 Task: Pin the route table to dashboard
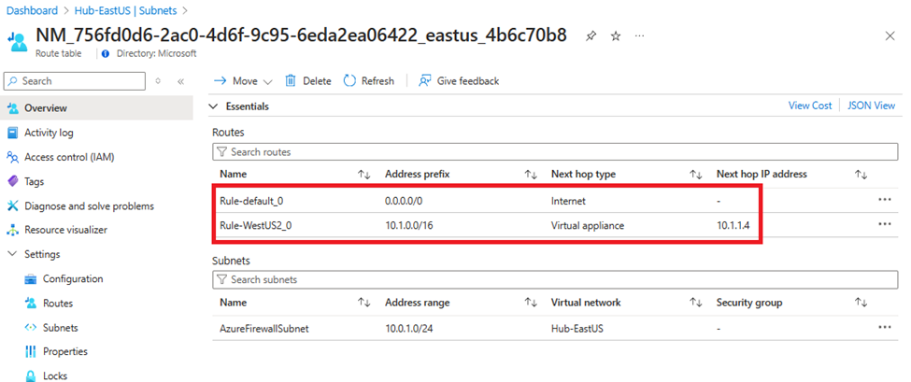click(591, 35)
